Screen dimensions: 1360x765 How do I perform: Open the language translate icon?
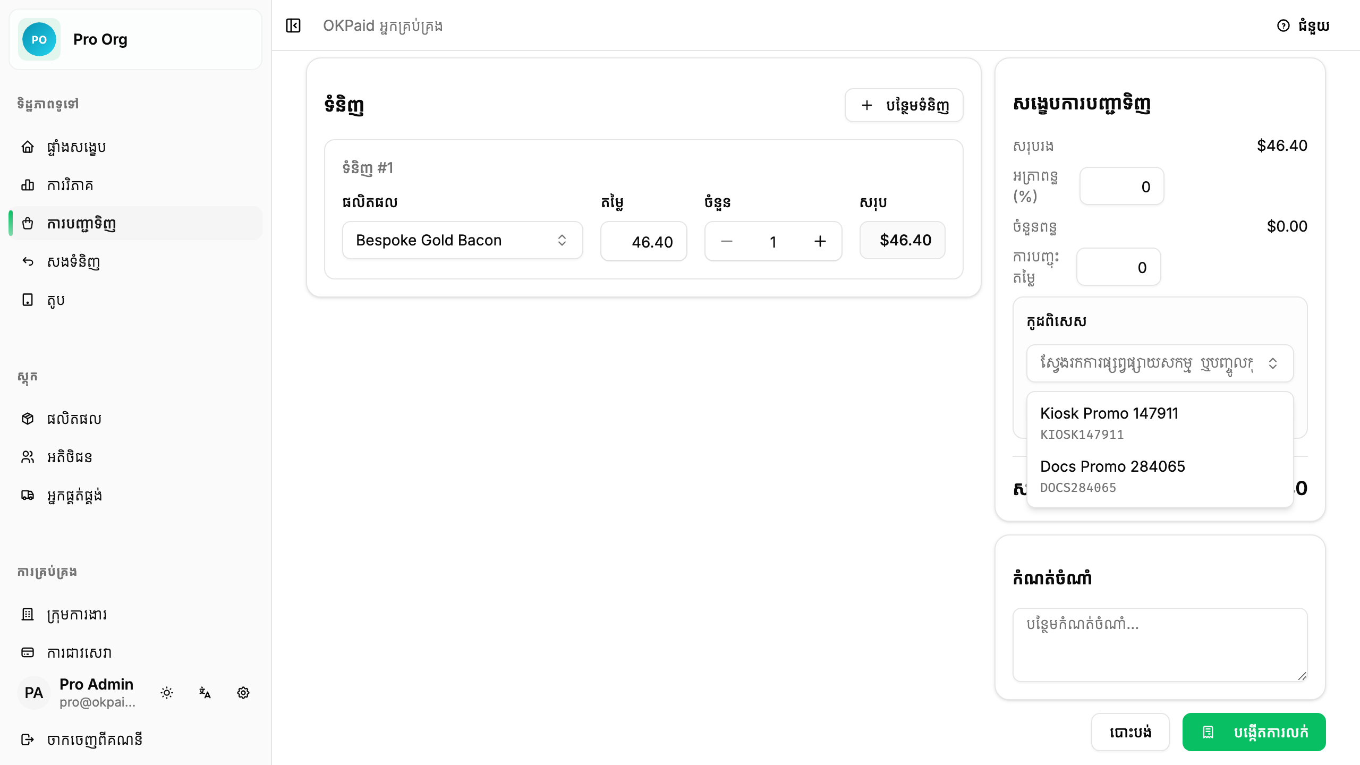pos(205,693)
